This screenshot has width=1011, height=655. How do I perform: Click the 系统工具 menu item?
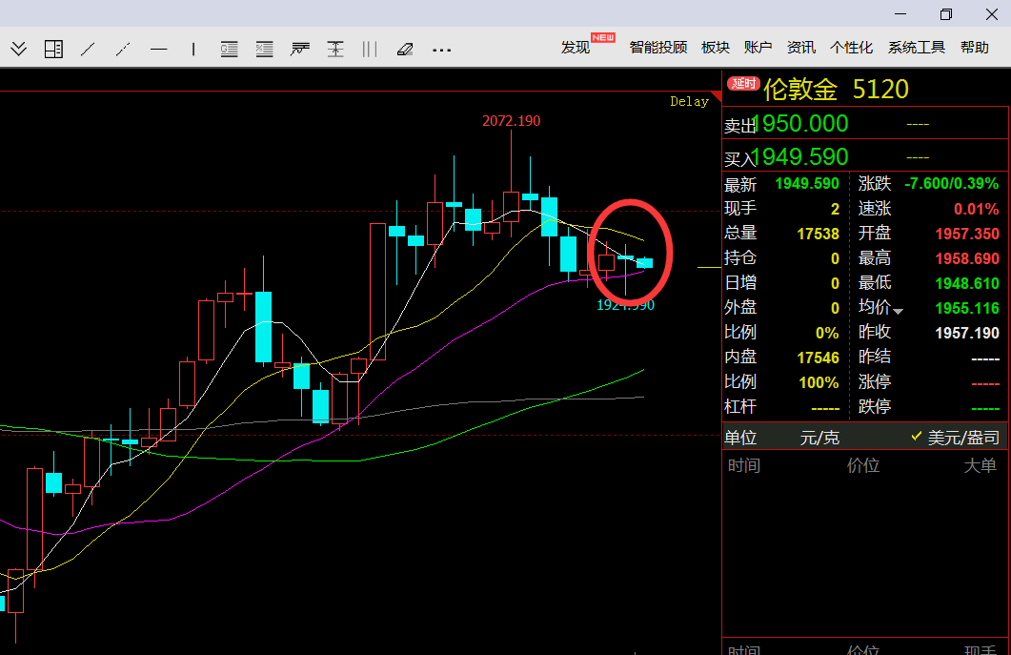pyautogui.click(x=916, y=48)
